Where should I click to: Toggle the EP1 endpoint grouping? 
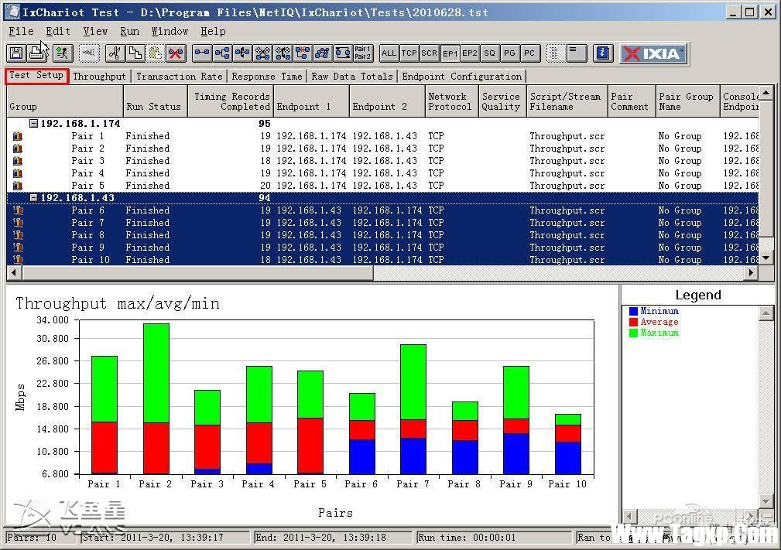[450, 53]
